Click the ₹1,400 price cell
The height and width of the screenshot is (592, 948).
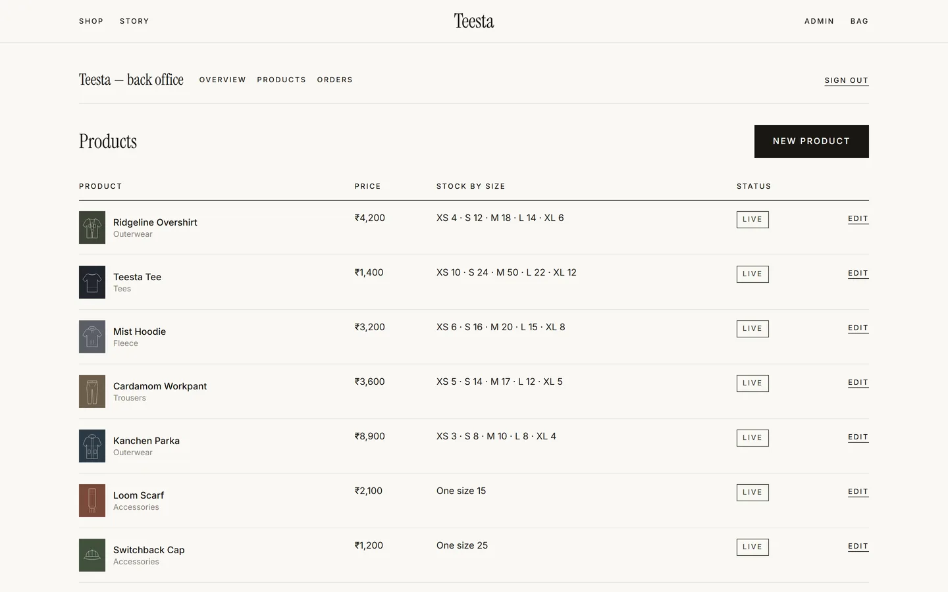point(369,272)
